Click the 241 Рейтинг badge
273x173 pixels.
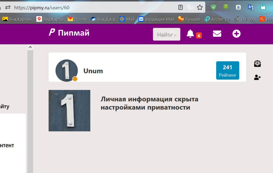pyautogui.click(x=227, y=70)
